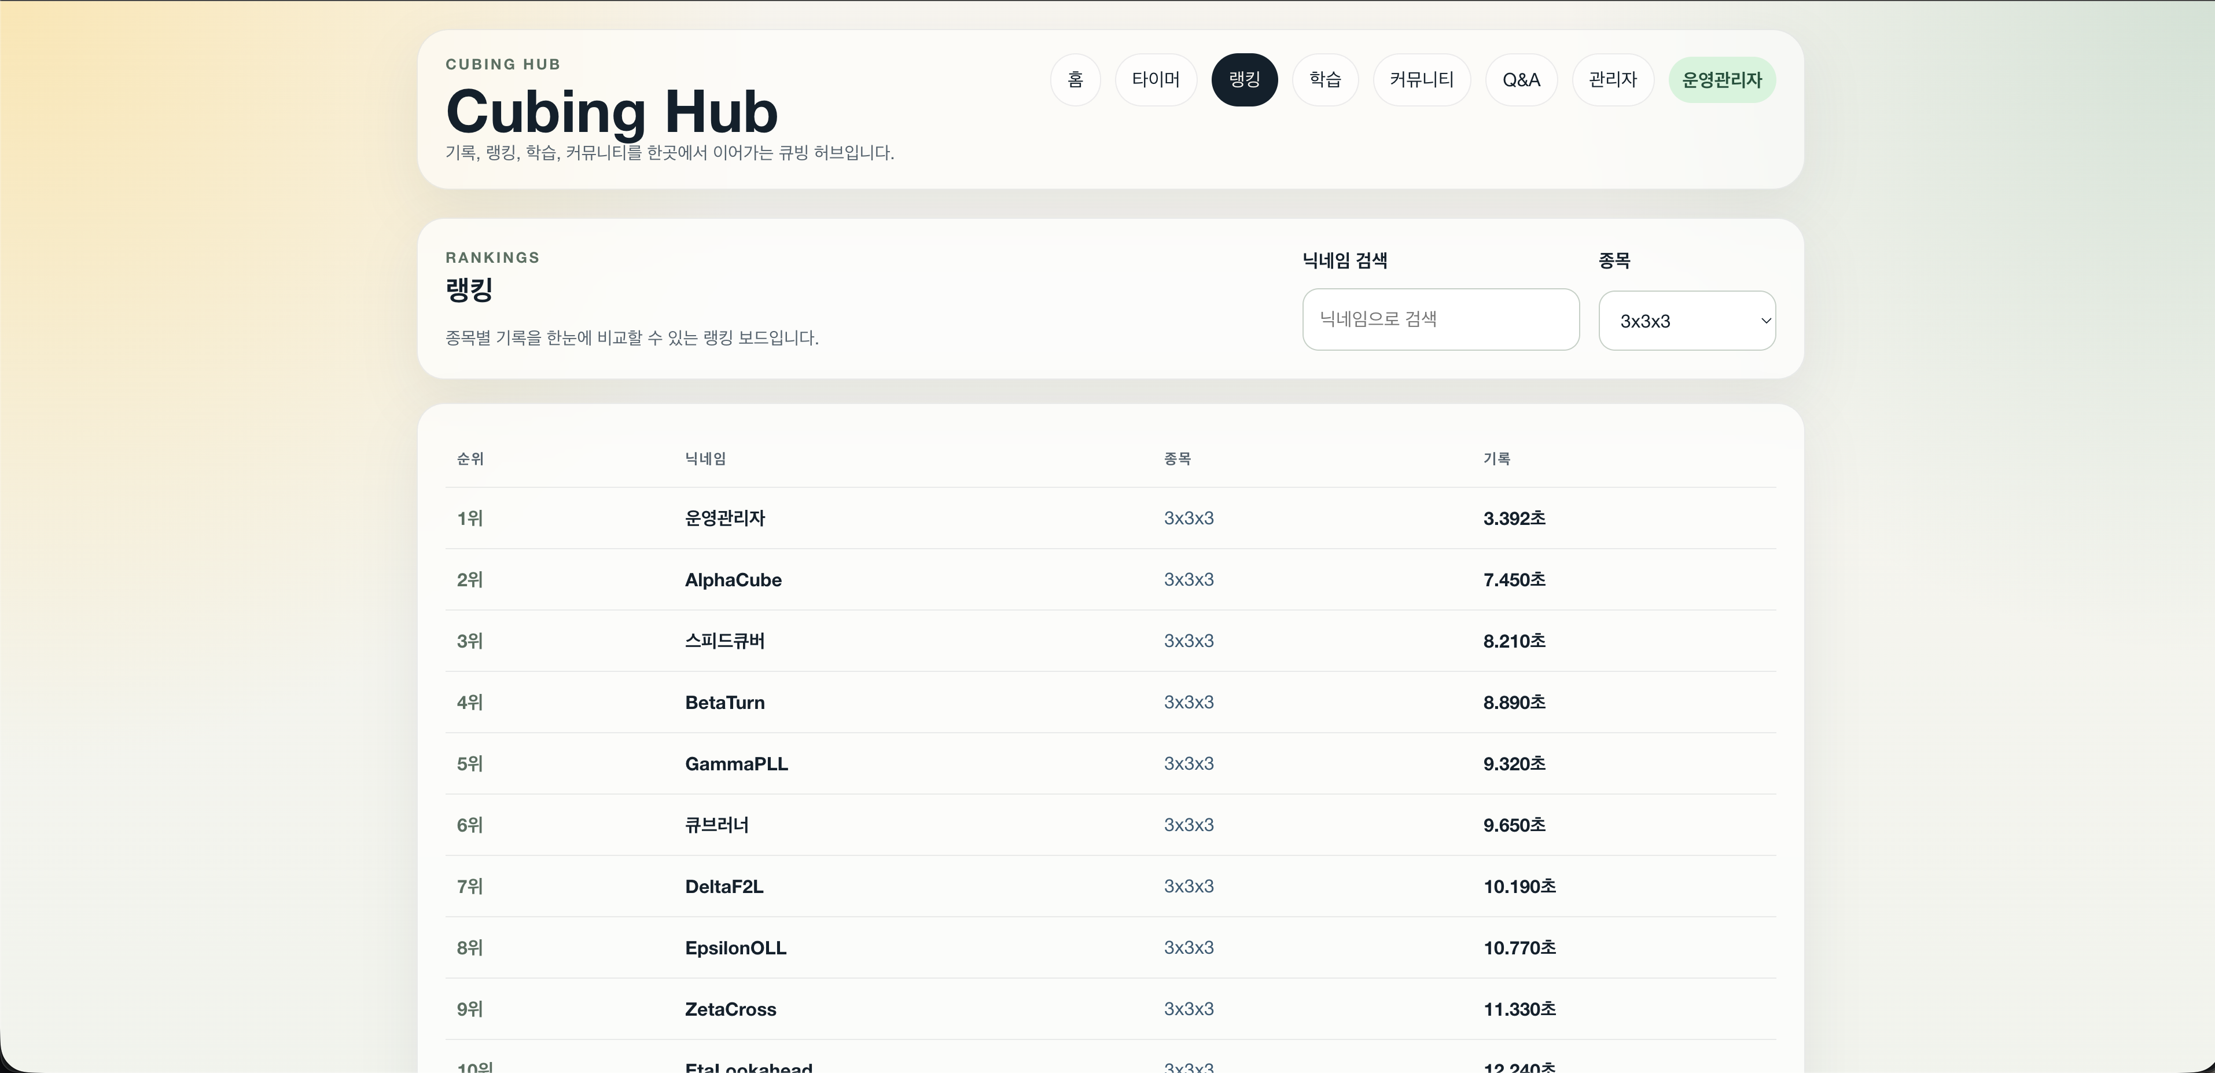Switch to the 타이머 tab

1156,79
